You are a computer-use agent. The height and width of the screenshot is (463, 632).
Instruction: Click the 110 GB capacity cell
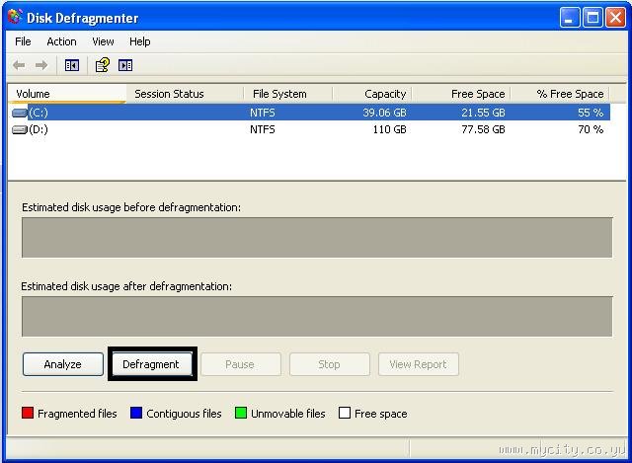[x=389, y=129]
